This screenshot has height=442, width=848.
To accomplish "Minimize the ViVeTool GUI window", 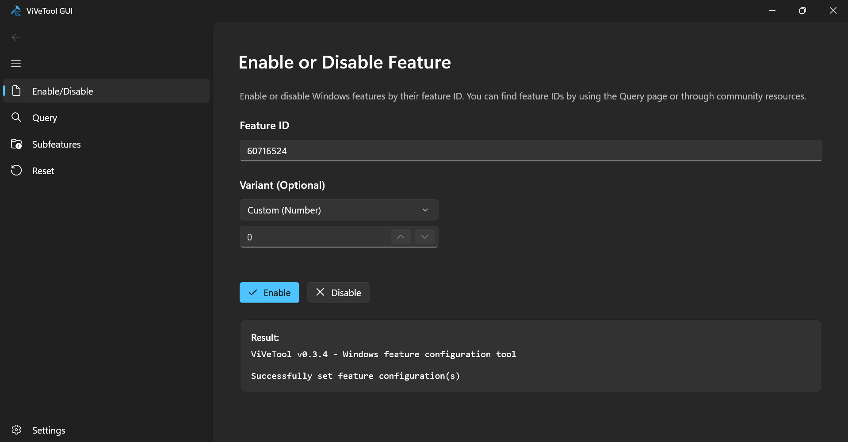I will (x=772, y=11).
